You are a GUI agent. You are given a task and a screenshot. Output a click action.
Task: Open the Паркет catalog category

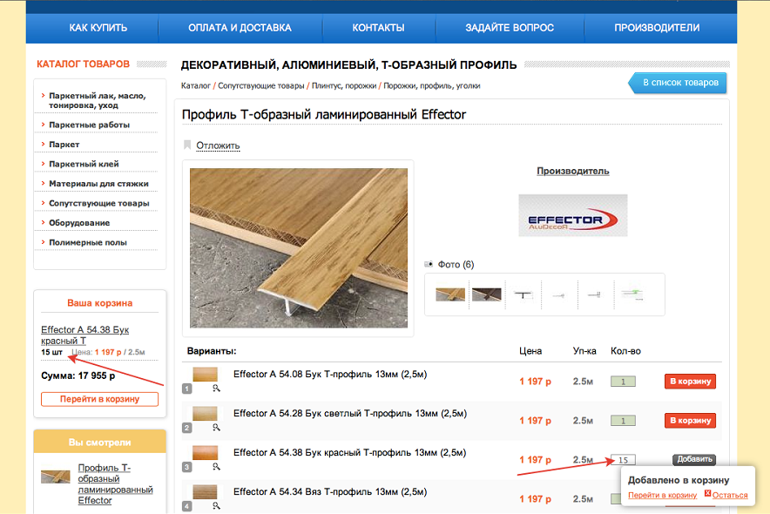(64, 145)
